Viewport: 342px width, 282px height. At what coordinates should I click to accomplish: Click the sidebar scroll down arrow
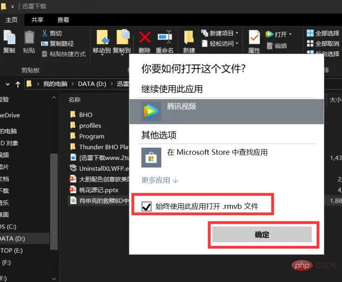pyautogui.click(x=54, y=279)
